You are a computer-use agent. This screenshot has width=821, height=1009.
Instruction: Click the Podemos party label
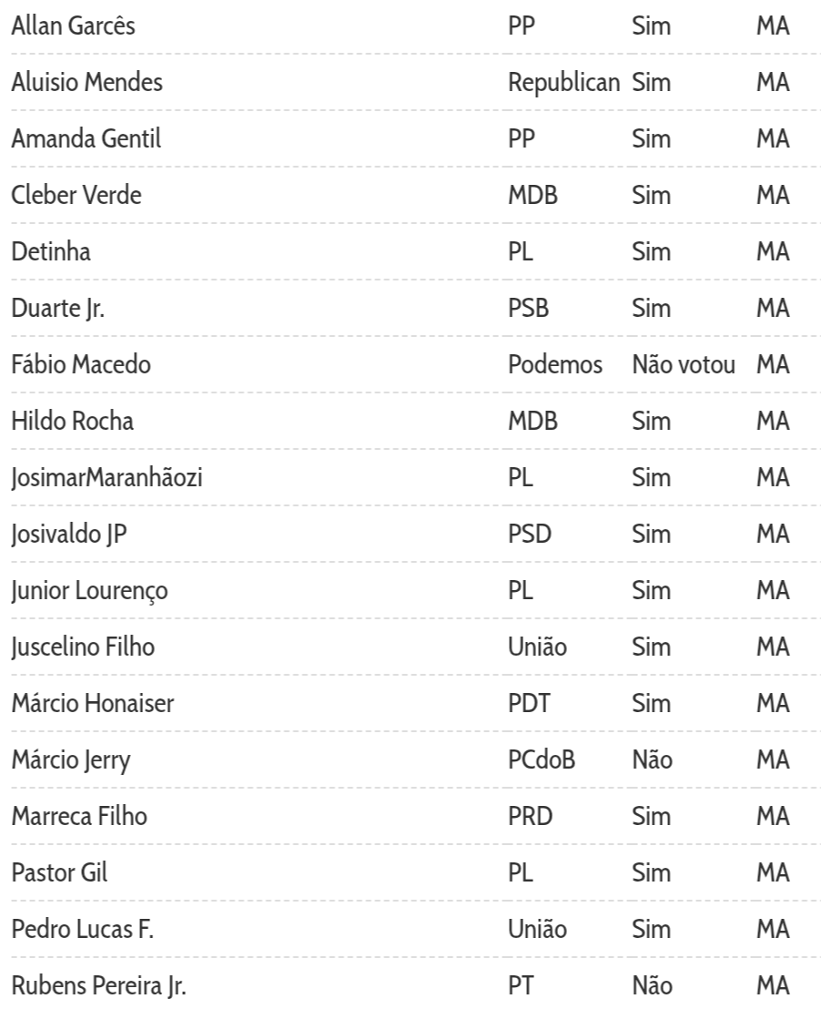tap(555, 365)
